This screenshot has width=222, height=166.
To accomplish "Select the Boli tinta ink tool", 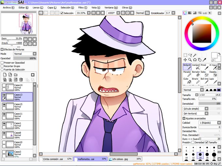I will click(x=204, y=81).
